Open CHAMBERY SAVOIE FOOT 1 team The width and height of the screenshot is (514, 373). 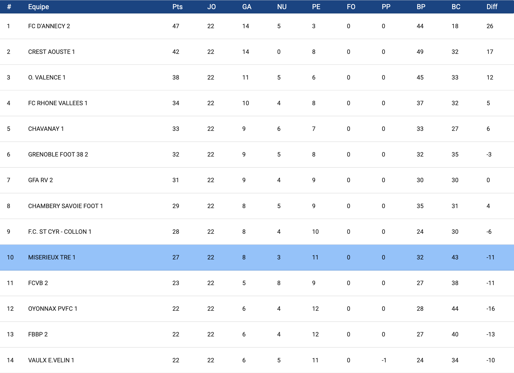pos(65,206)
